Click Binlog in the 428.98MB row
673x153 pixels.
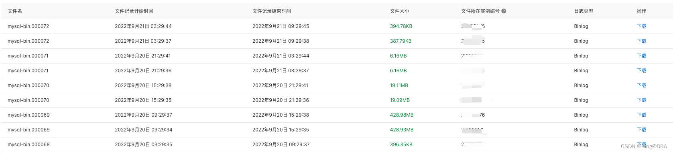tap(581, 115)
